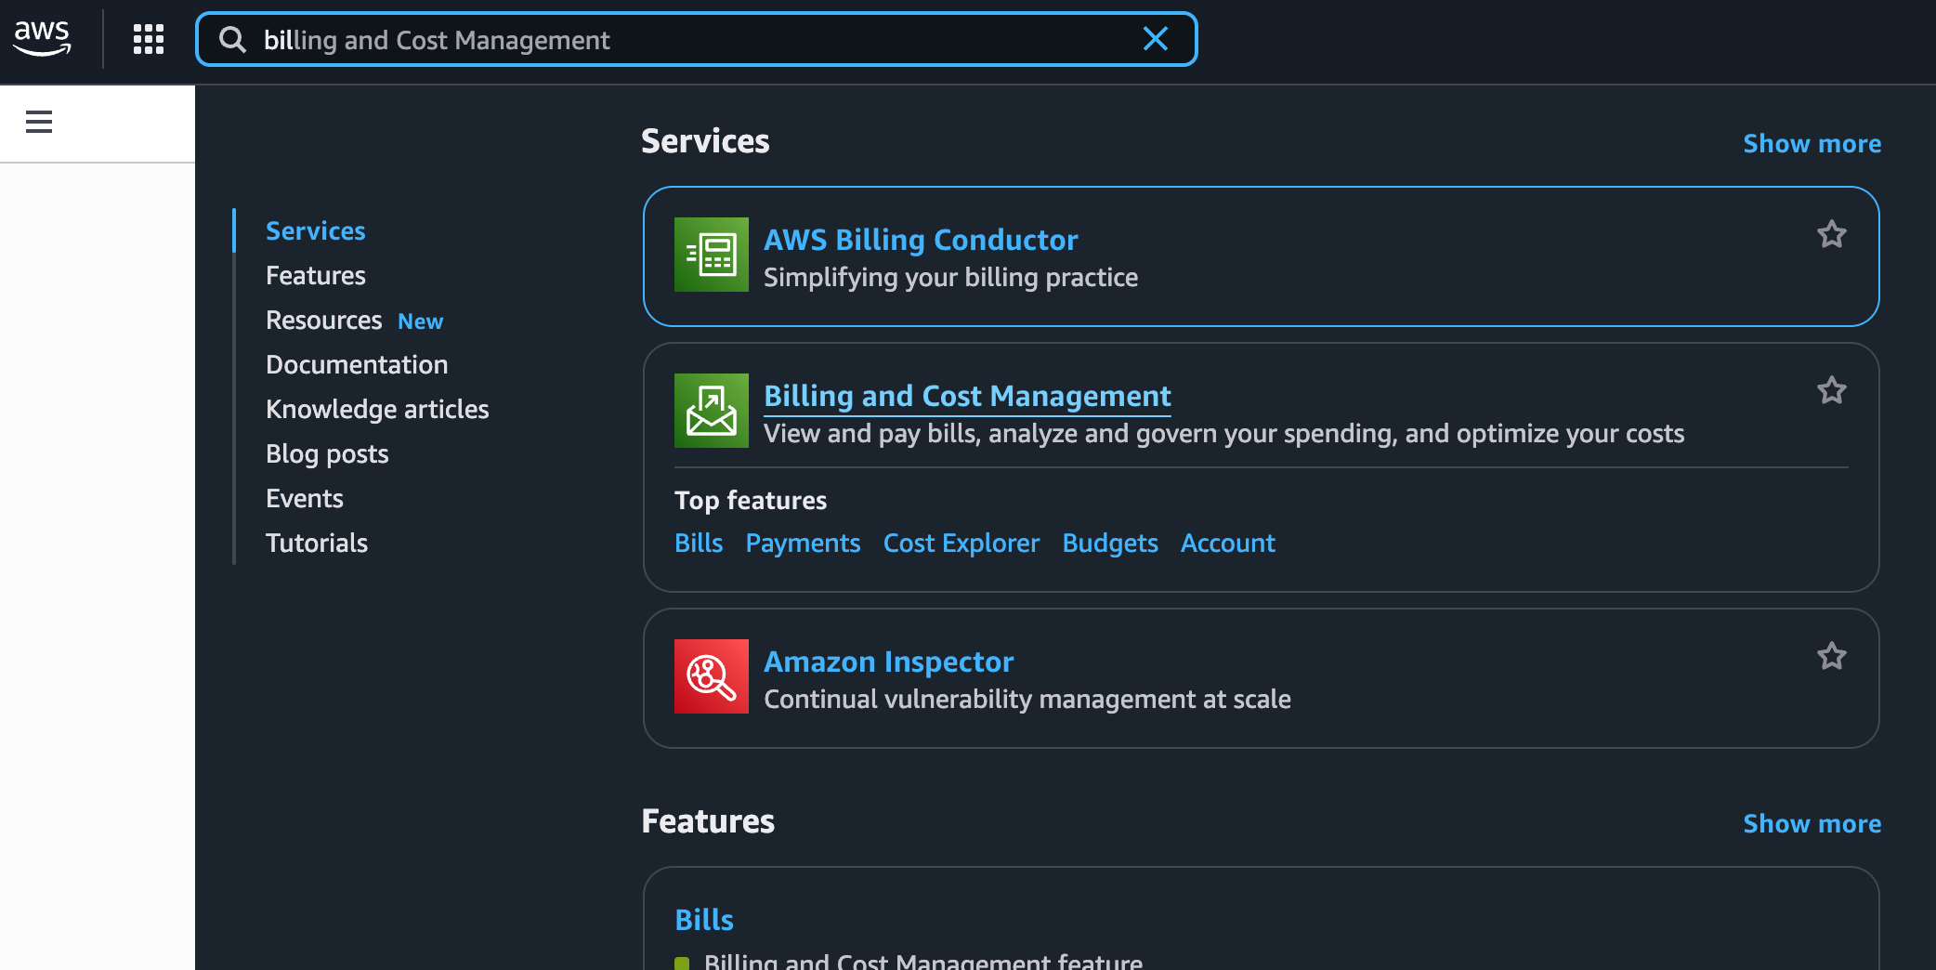The width and height of the screenshot is (1936, 970).
Task: Click 'Simplifying your billing practice' description
Action: (950, 277)
